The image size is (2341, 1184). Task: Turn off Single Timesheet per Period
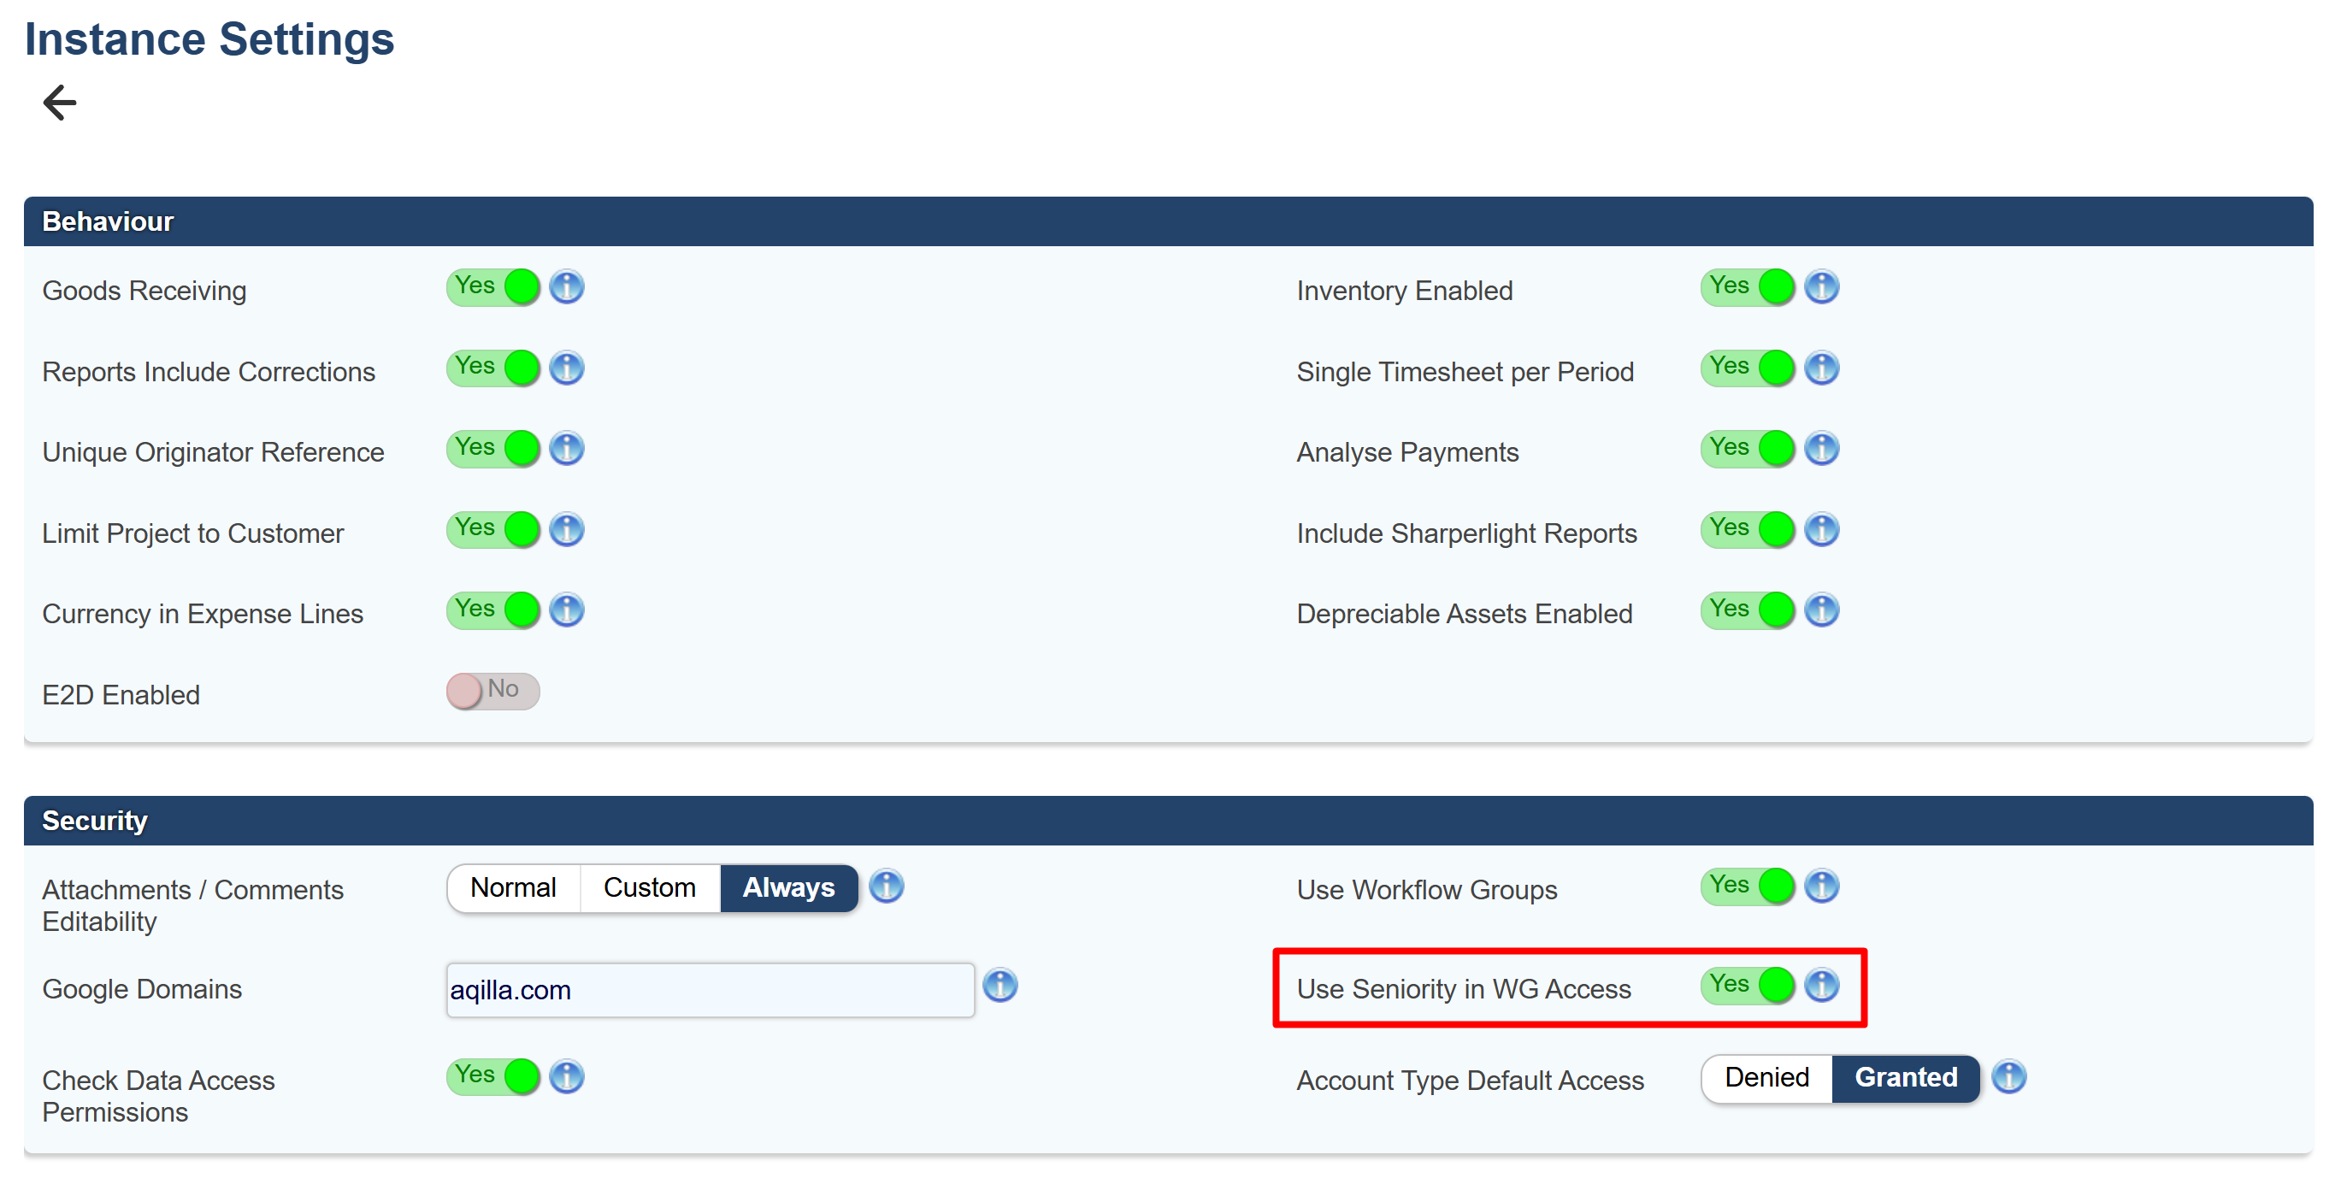click(1747, 368)
